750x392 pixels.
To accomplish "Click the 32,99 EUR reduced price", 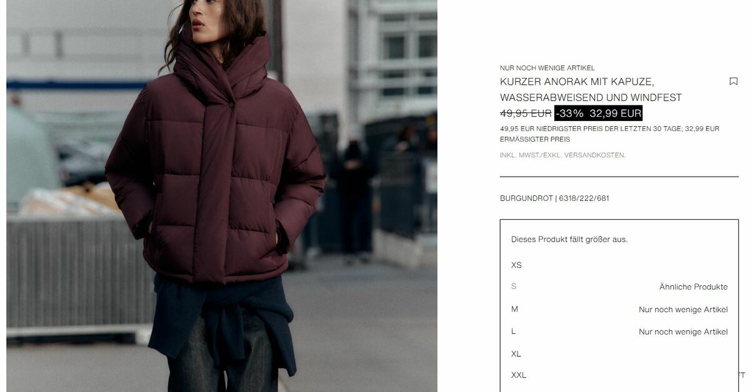I will (615, 113).
